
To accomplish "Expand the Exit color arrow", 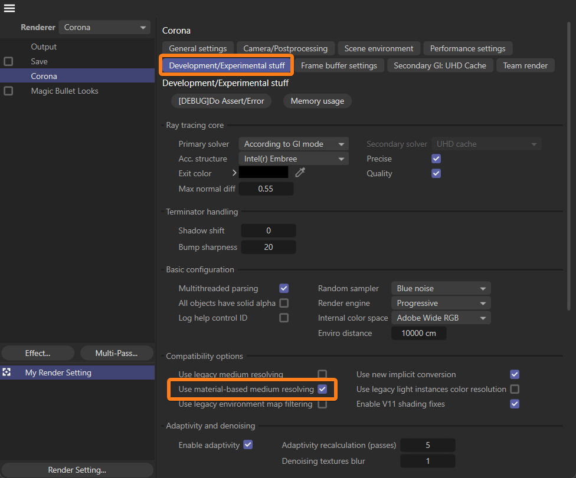I will pyautogui.click(x=234, y=173).
